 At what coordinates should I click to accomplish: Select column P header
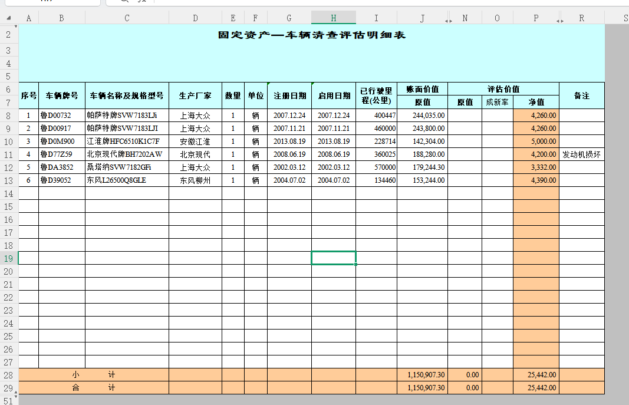pyautogui.click(x=536, y=18)
